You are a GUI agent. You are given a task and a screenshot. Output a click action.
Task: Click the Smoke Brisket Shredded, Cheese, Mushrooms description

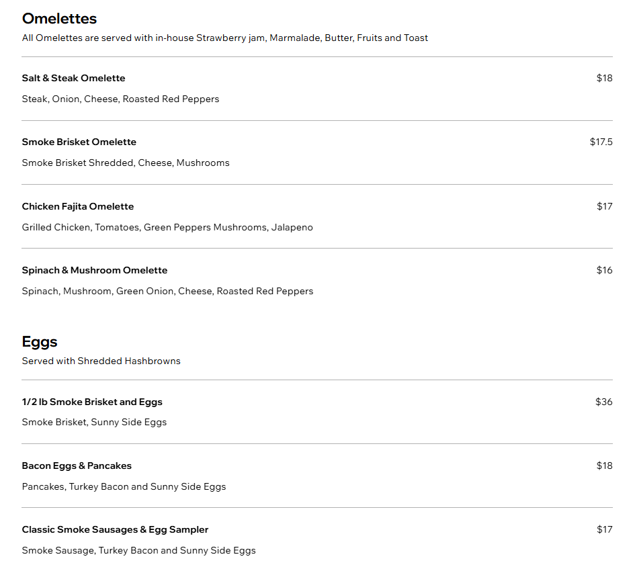126,163
